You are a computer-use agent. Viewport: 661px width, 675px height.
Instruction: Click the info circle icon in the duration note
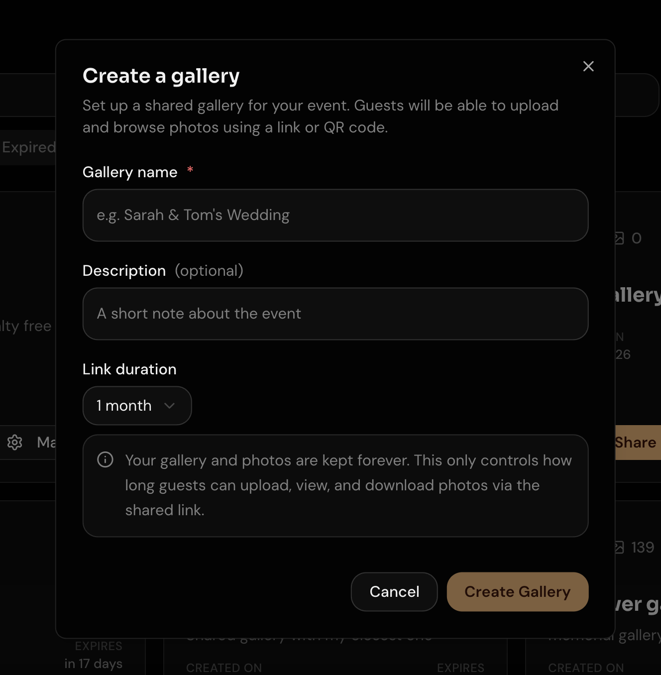(105, 459)
